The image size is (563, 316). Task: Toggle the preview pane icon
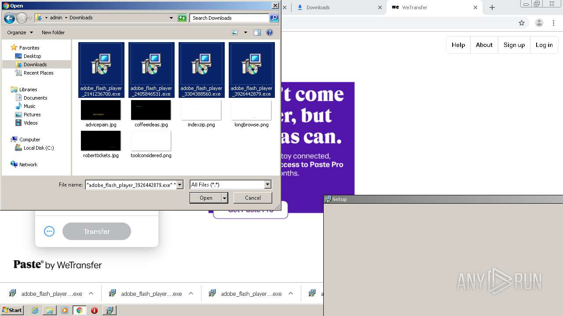tap(257, 32)
